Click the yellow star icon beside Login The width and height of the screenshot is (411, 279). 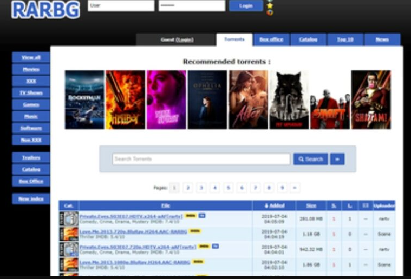pos(270,5)
